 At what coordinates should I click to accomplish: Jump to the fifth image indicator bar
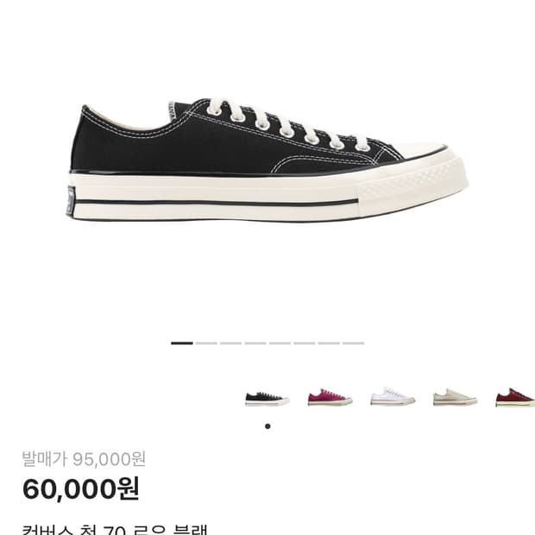tap(280, 343)
